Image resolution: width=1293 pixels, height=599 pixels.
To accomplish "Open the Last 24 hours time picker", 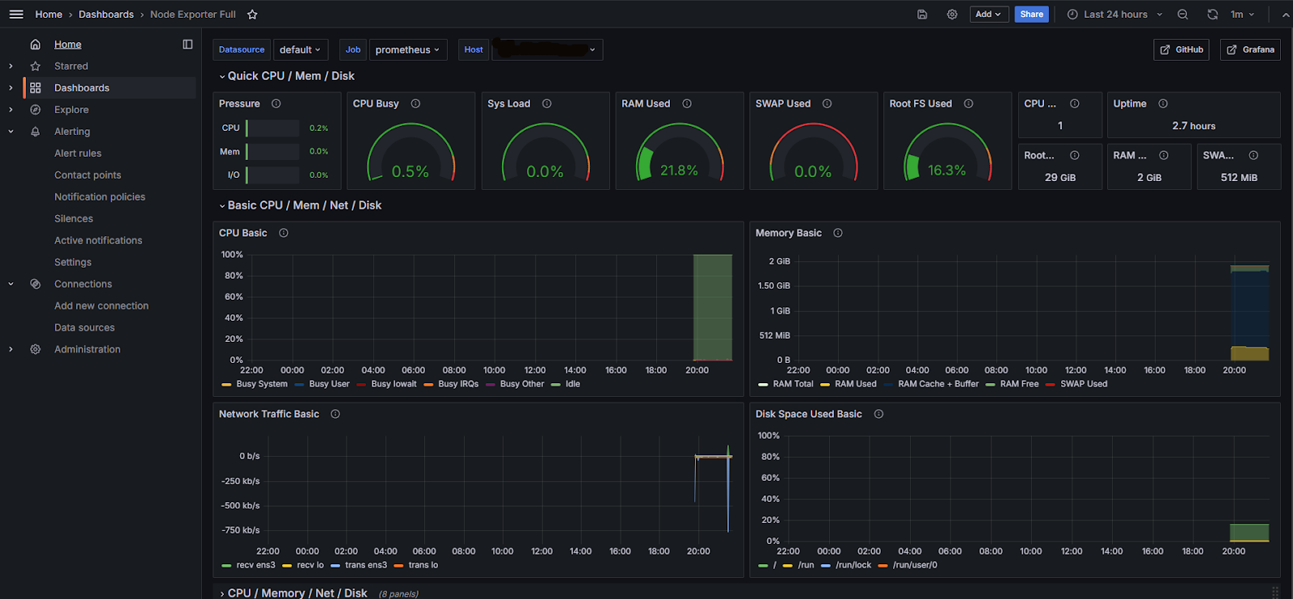I will [x=1115, y=15].
